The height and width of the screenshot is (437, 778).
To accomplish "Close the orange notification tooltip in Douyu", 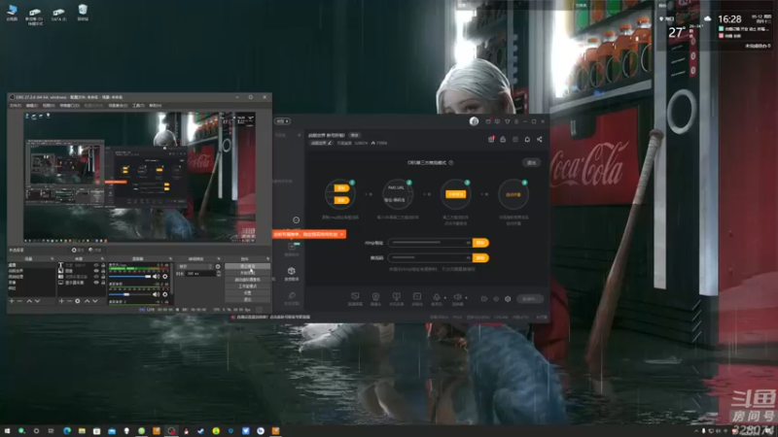I will pos(342,234).
